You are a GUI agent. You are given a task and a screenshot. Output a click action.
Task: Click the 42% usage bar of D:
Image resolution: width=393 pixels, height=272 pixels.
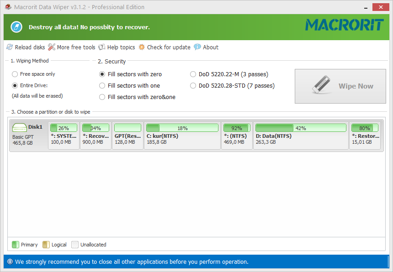[301, 128]
